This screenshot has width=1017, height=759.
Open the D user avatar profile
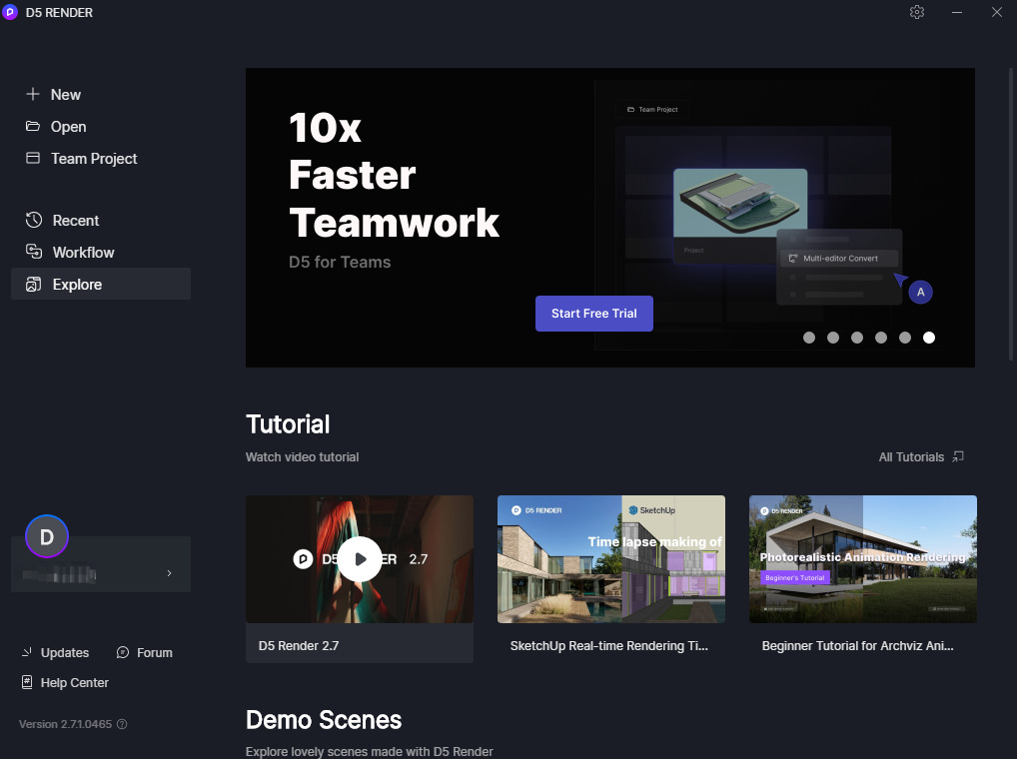[x=47, y=536]
